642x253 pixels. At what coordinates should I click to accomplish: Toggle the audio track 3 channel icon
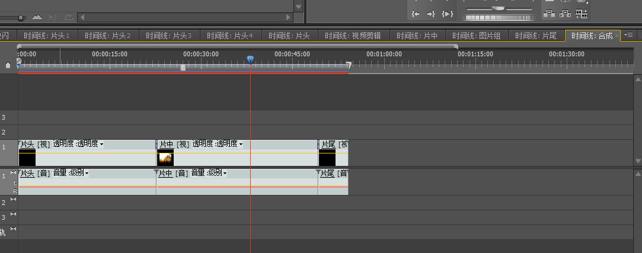[x=14, y=214]
